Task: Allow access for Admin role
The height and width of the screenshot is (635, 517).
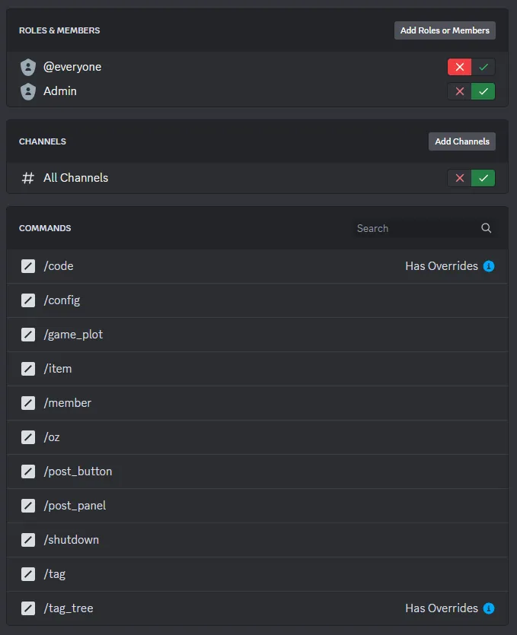Action: click(x=483, y=91)
